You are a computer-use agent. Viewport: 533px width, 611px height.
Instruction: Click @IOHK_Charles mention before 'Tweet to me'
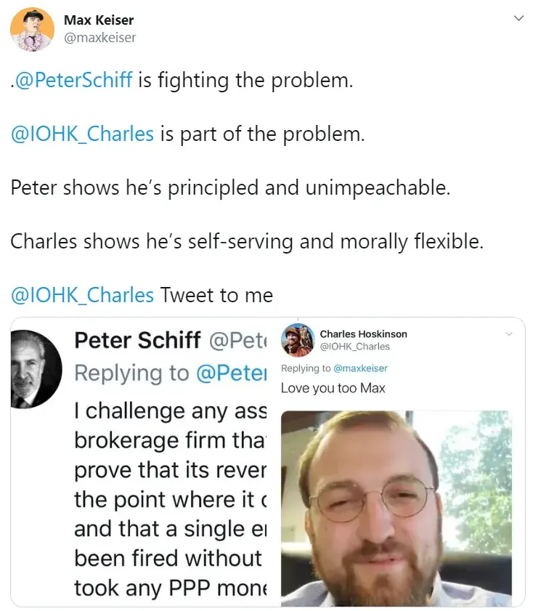click(83, 295)
